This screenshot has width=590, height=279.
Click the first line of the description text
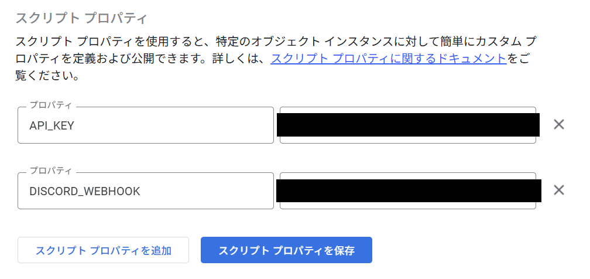point(275,42)
